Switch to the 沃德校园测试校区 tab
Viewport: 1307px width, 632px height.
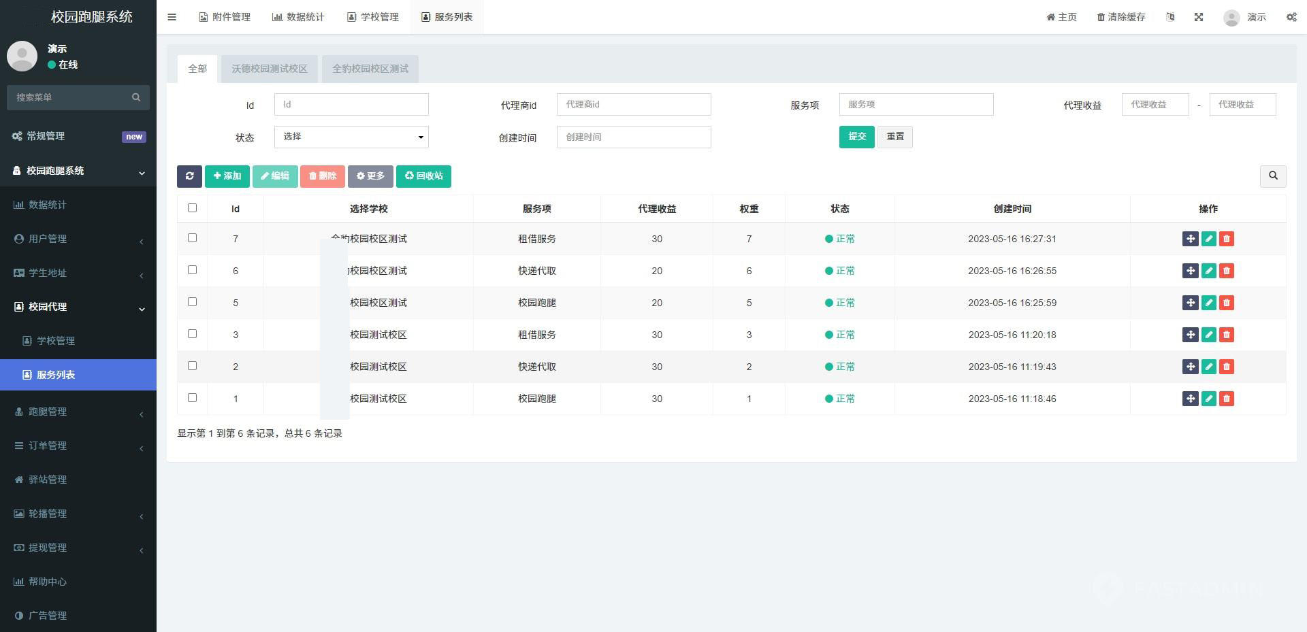269,69
